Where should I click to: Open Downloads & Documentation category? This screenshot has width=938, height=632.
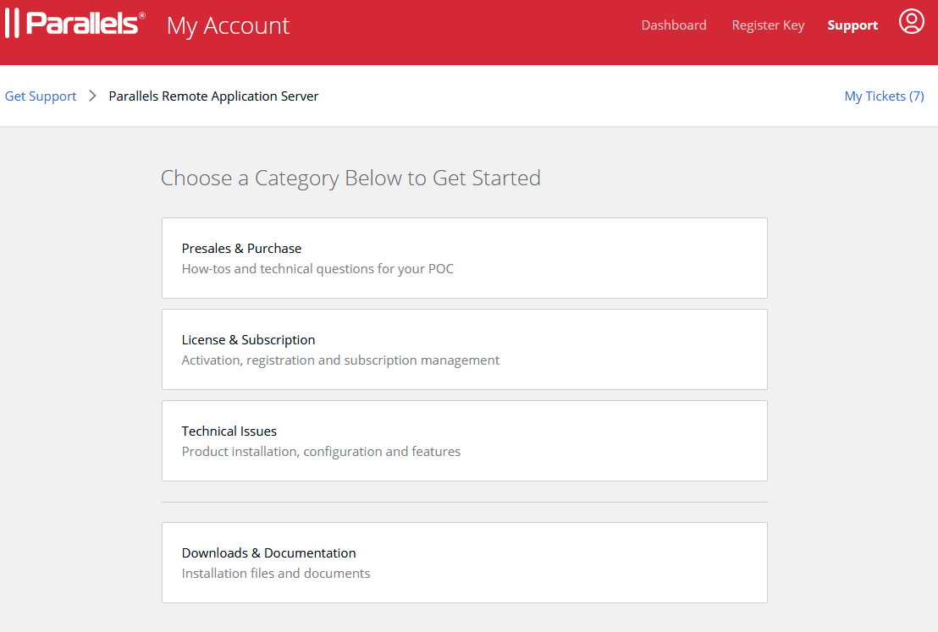[x=464, y=563]
